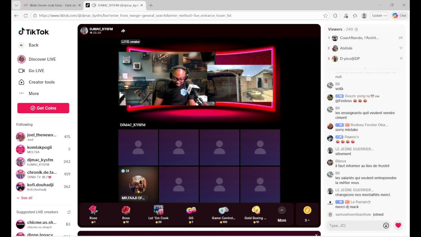Expand the top viewers list chevron

point(364,68)
